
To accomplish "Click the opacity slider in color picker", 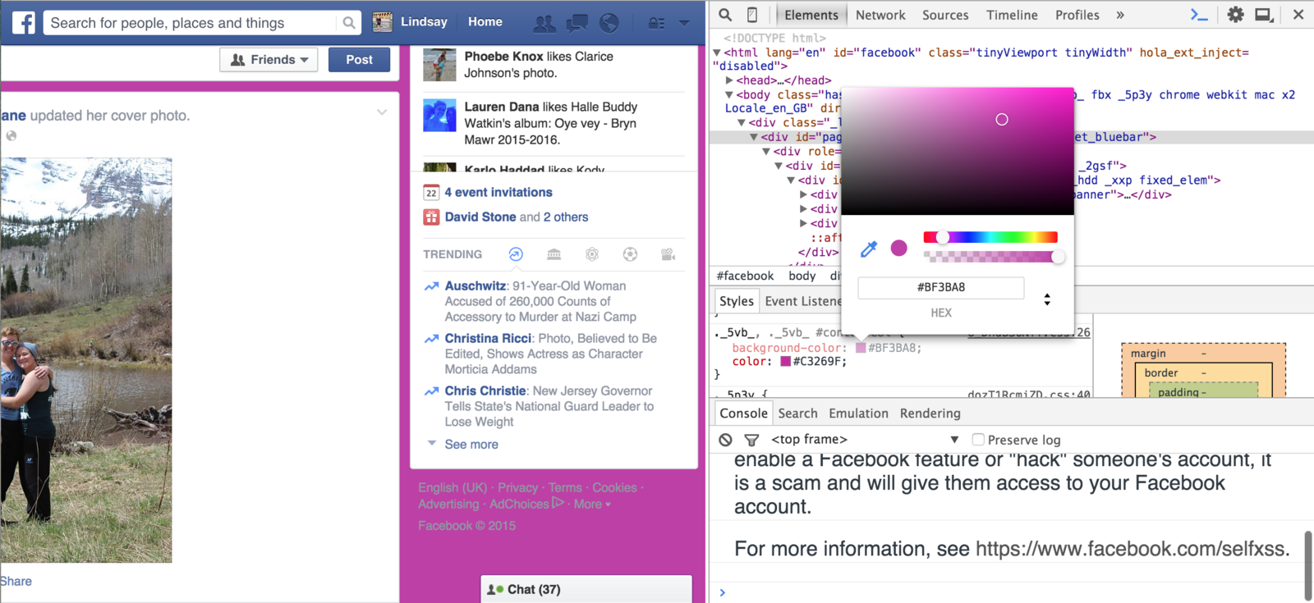I will 990,257.
